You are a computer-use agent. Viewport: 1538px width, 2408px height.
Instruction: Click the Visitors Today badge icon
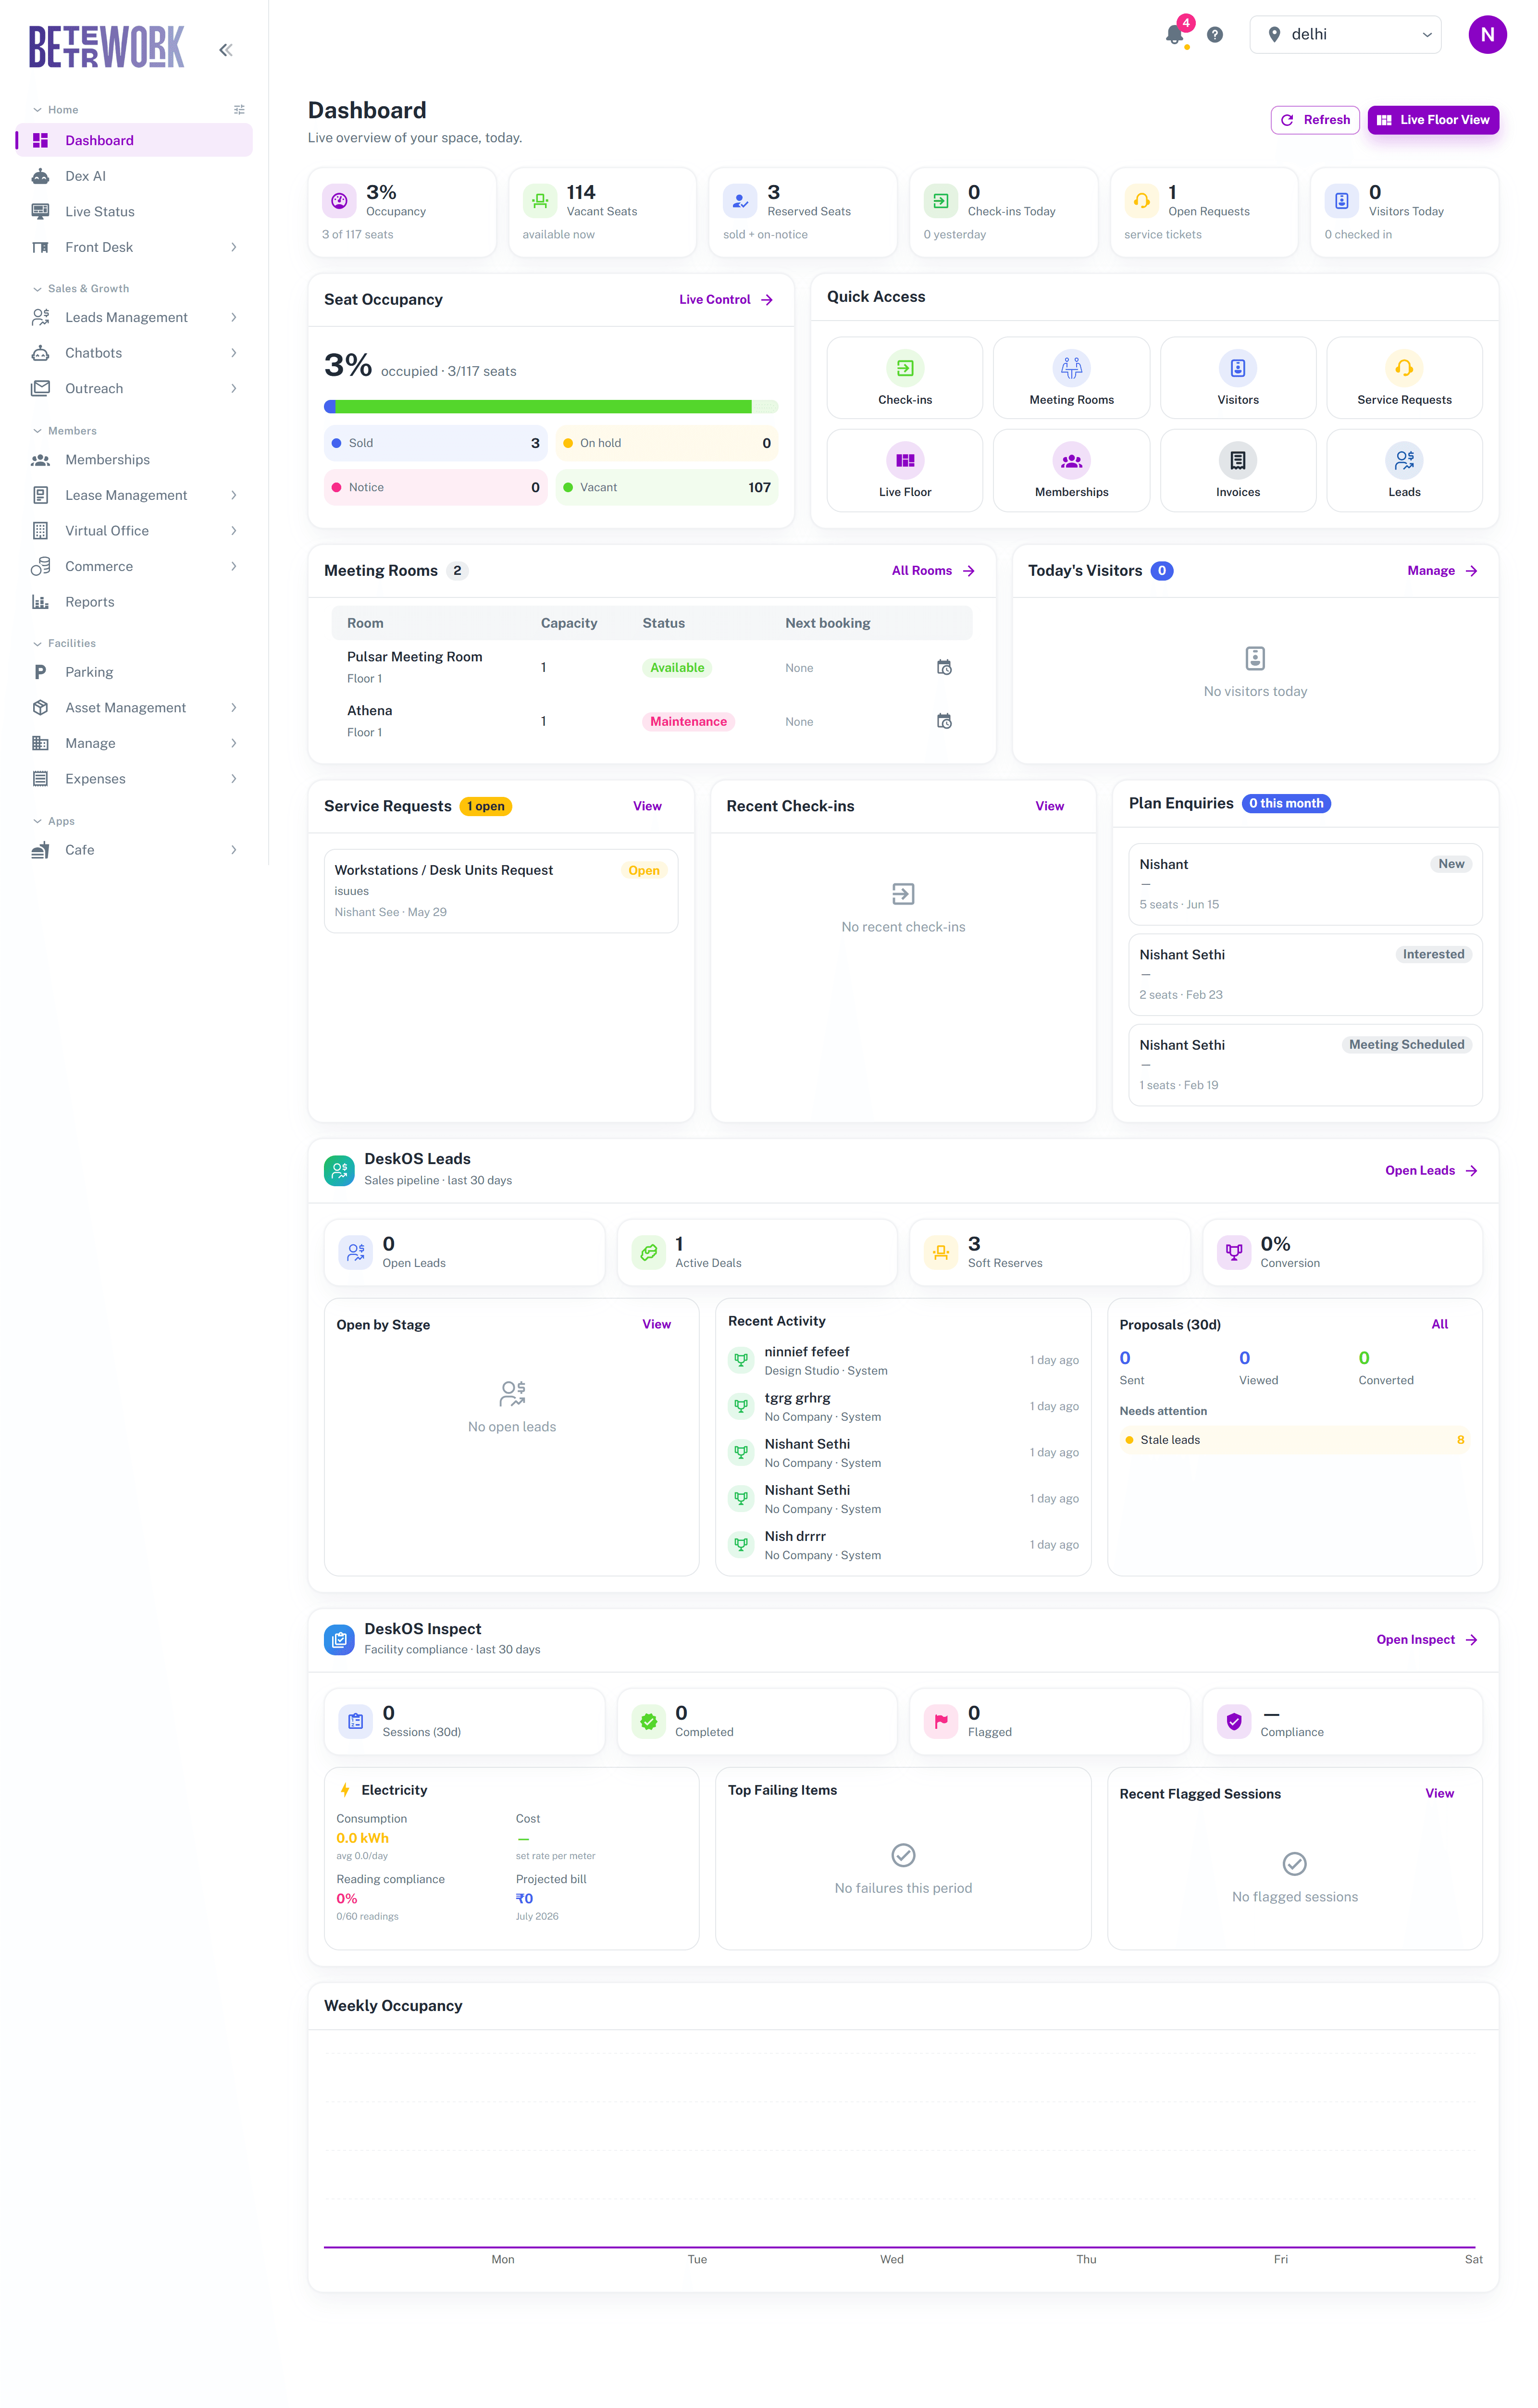tap(1342, 201)
